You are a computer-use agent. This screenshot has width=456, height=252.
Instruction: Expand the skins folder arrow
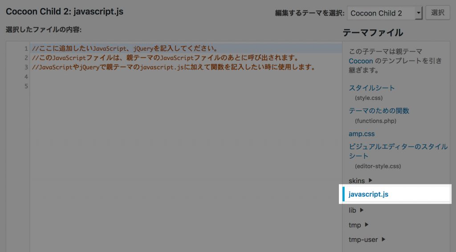coord(370,180)
